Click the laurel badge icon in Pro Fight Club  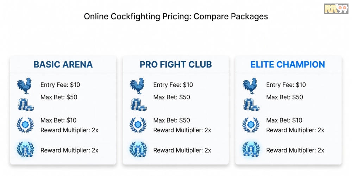coord(138,125)
